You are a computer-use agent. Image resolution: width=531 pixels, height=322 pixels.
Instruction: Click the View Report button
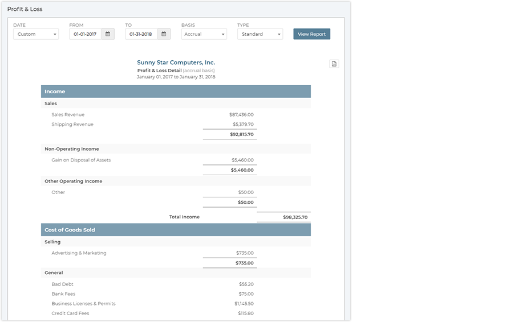coord(311,34)
